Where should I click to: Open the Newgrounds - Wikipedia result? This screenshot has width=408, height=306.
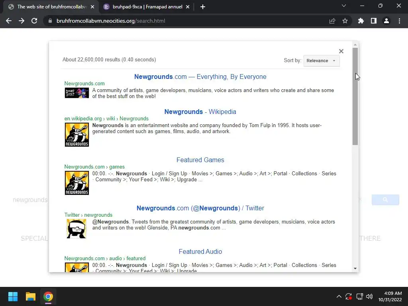(x=200, y=112)
